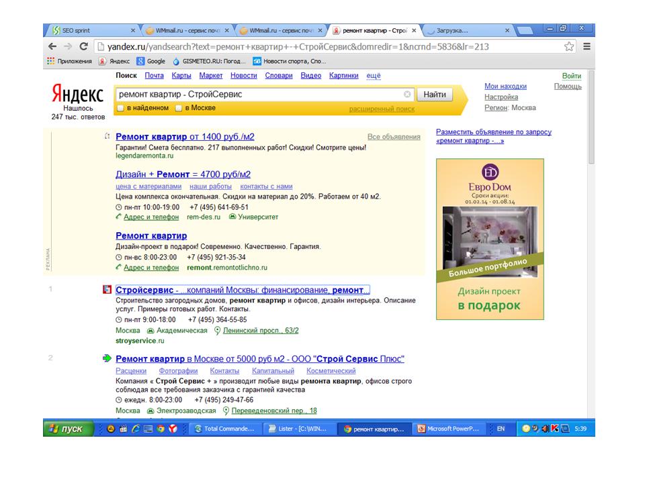The height and width of the screenshot is (483, 645).
Task: Click the Kaspersky tray icon
Action: click(x=554, y=429)
